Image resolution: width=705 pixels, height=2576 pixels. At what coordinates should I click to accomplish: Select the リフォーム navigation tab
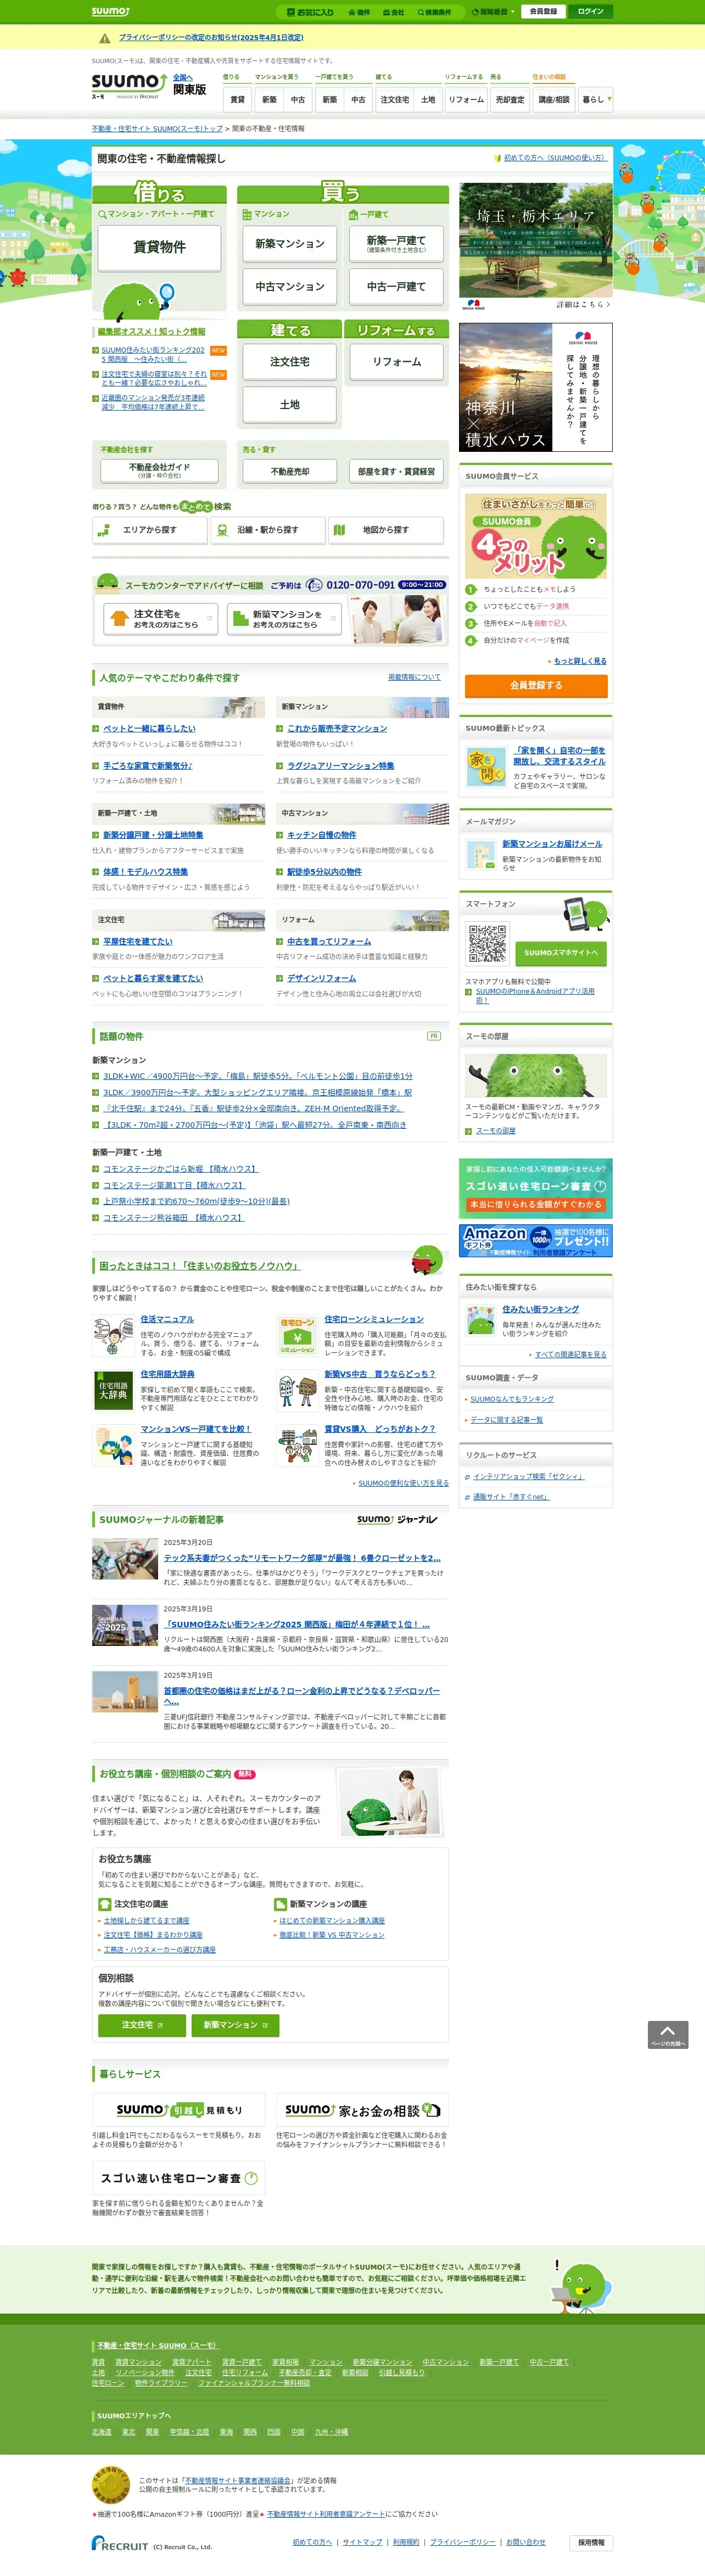coord(466,99)
